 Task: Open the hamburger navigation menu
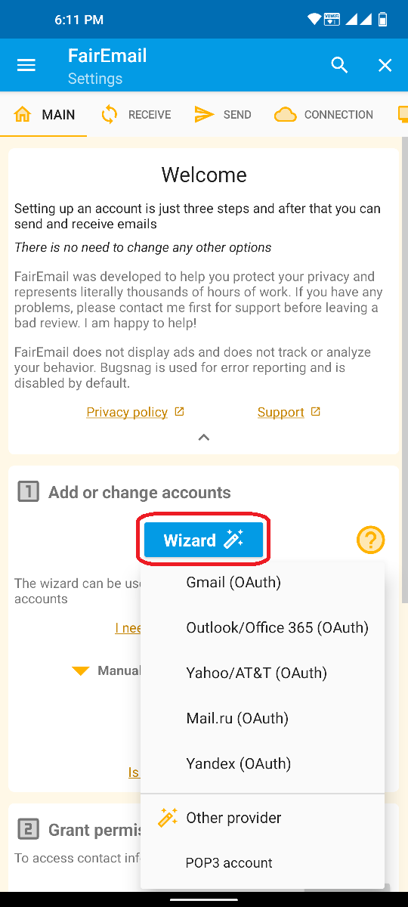tap(26, 66)
